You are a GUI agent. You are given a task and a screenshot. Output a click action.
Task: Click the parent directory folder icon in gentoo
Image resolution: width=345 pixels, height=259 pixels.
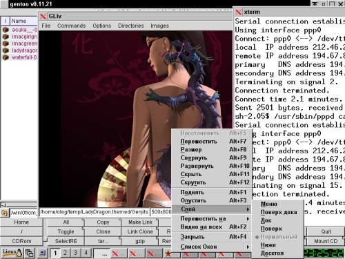(x=4, y=213)
